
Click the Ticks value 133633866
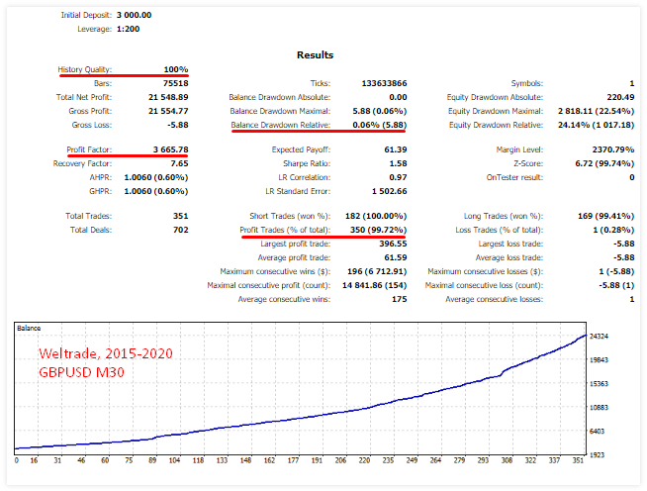tap(384, 83)
